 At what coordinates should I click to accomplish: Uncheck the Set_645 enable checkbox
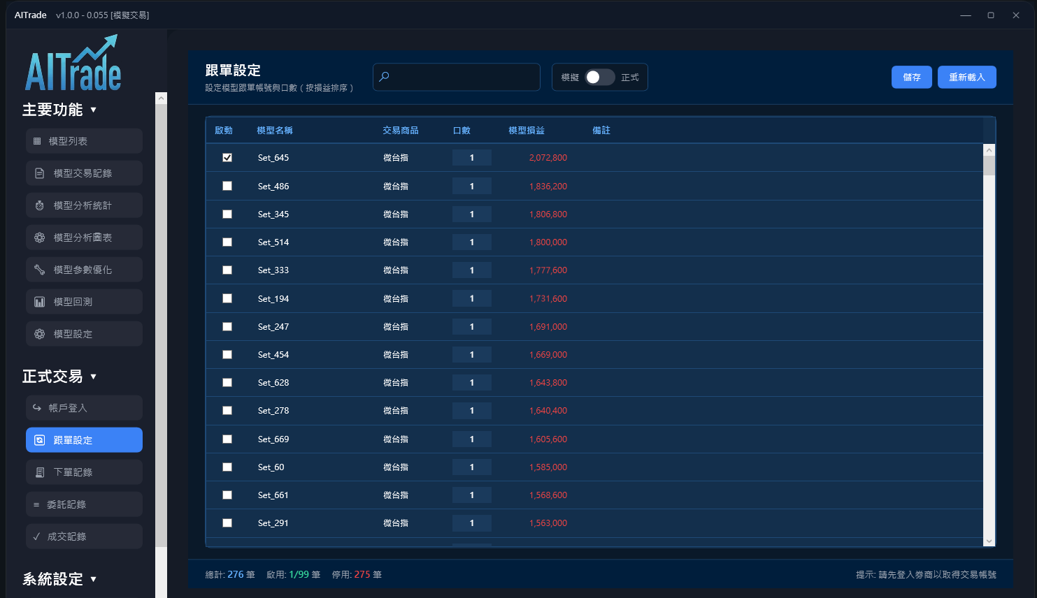click(227, 158)
